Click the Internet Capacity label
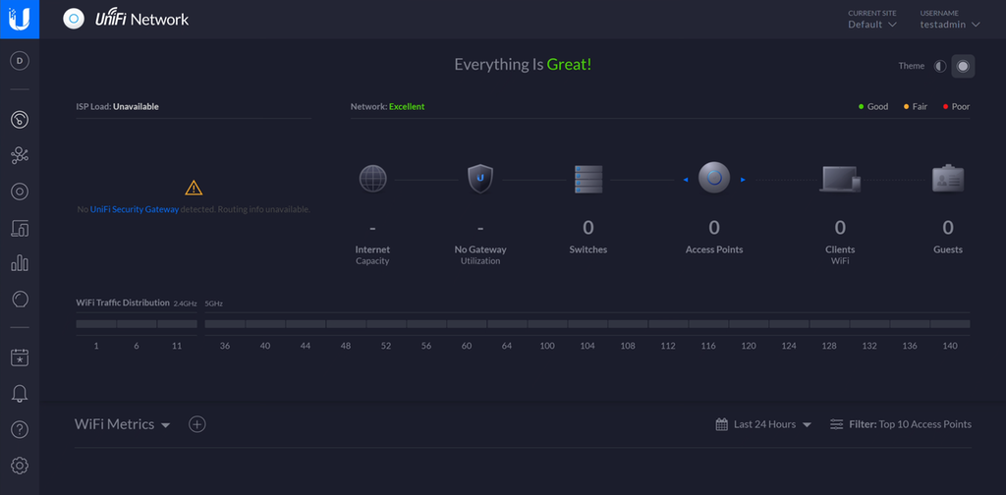The width and height of the screenshot is (1006, 495). (x=372, y=254)
